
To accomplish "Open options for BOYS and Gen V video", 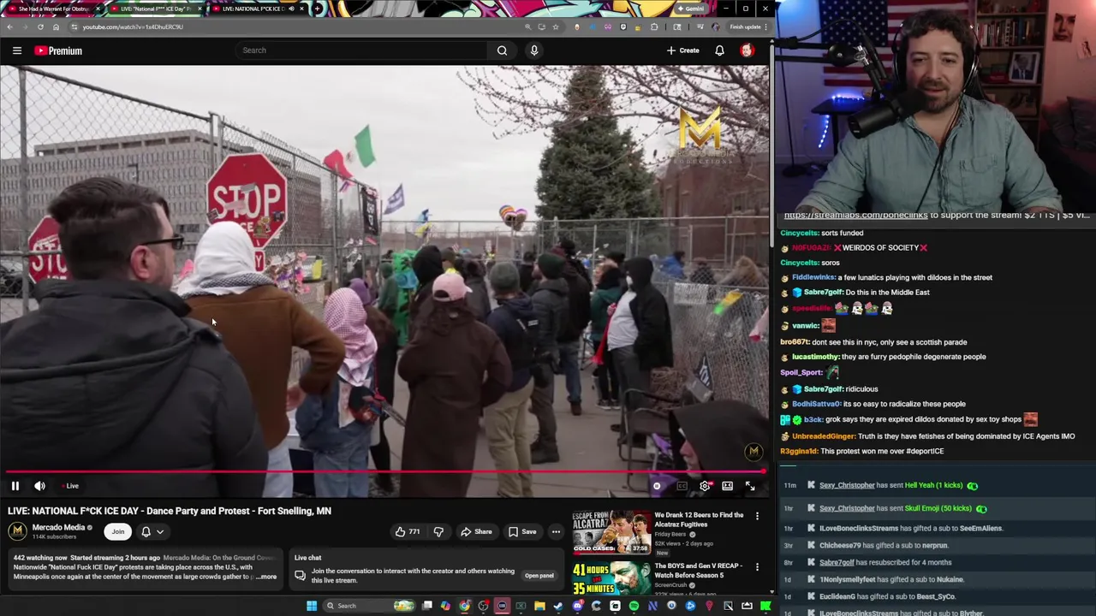I will coord(757,566).
